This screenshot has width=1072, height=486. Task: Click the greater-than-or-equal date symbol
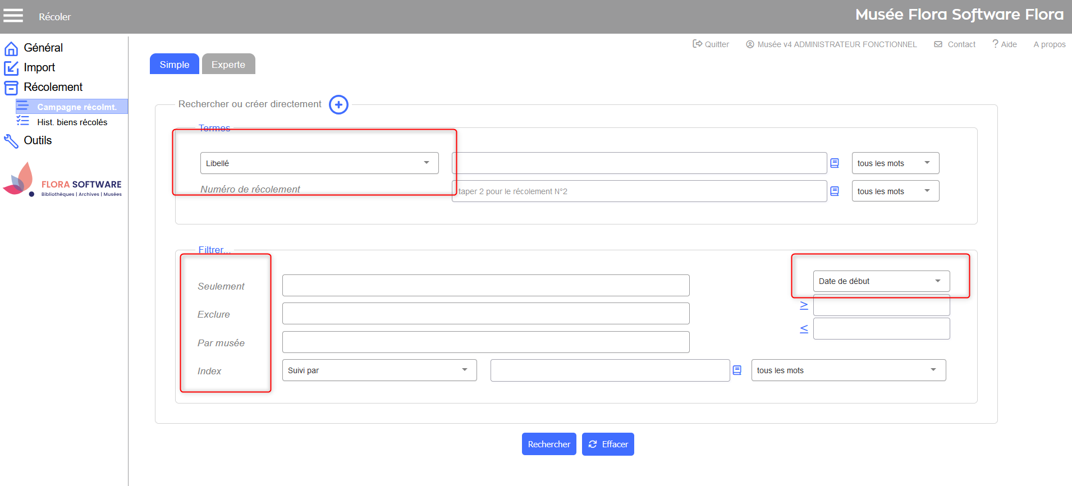804,305
